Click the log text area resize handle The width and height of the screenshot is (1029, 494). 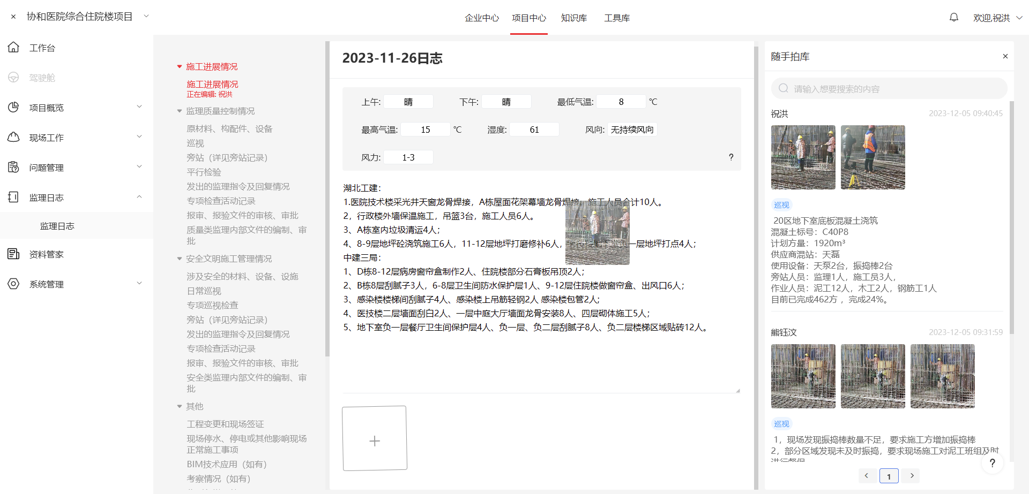coord(738,391)
